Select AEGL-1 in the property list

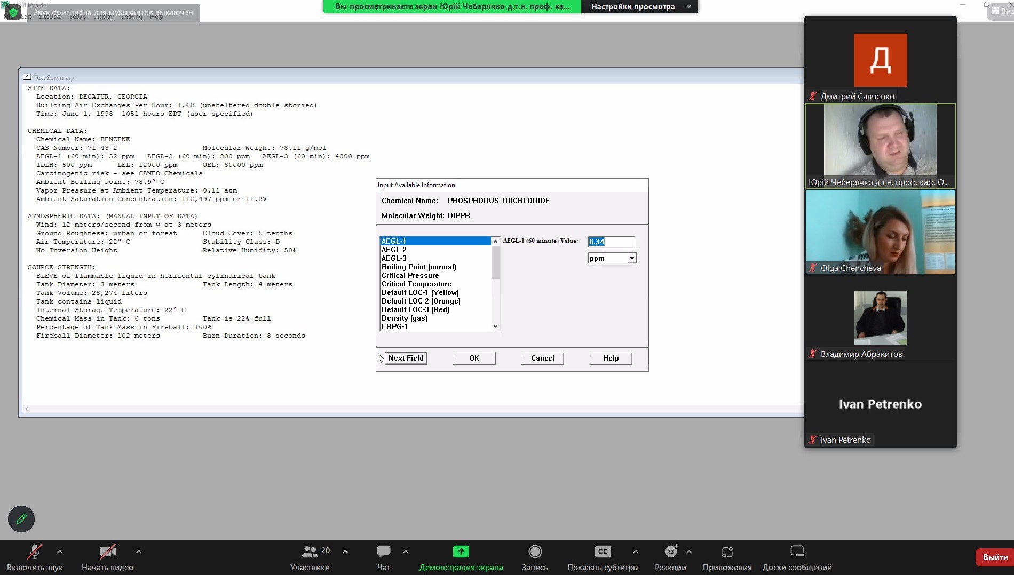pyautogui.click(x=435, y=241)
